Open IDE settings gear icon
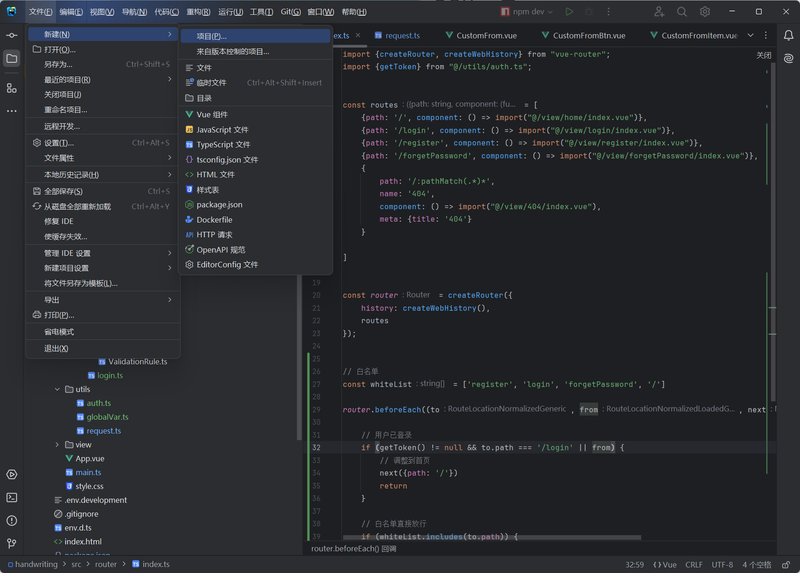The image size is (800, 573). coord(705,12)
